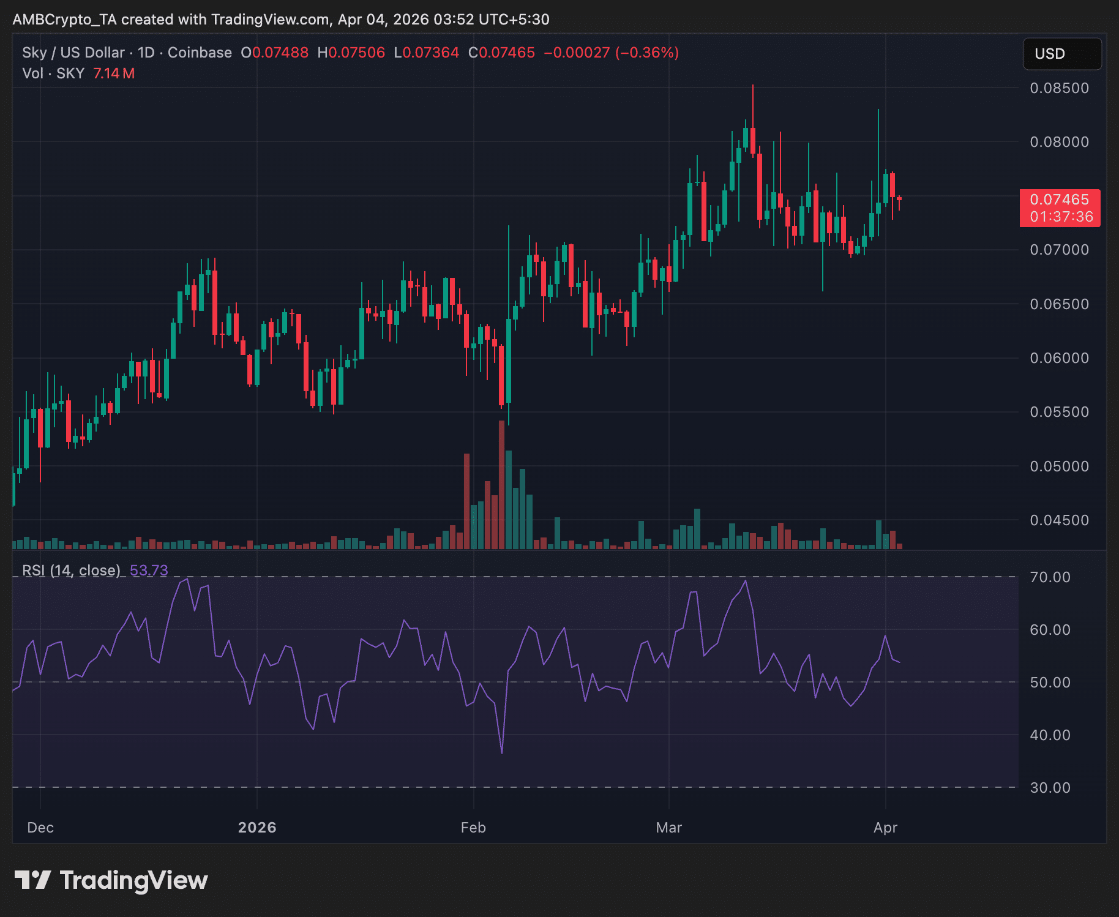Click the Coinbase exchange label

click(x=200, y=53)
